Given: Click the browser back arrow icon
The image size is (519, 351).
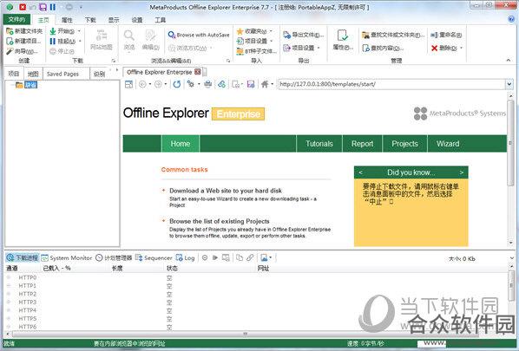Looking at the screenshot, I should pos(142,84).
